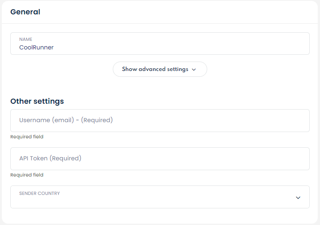This screenshot has height=225, width=320.
Task: Click the empty value area of Sender Country
Action: 135,201
